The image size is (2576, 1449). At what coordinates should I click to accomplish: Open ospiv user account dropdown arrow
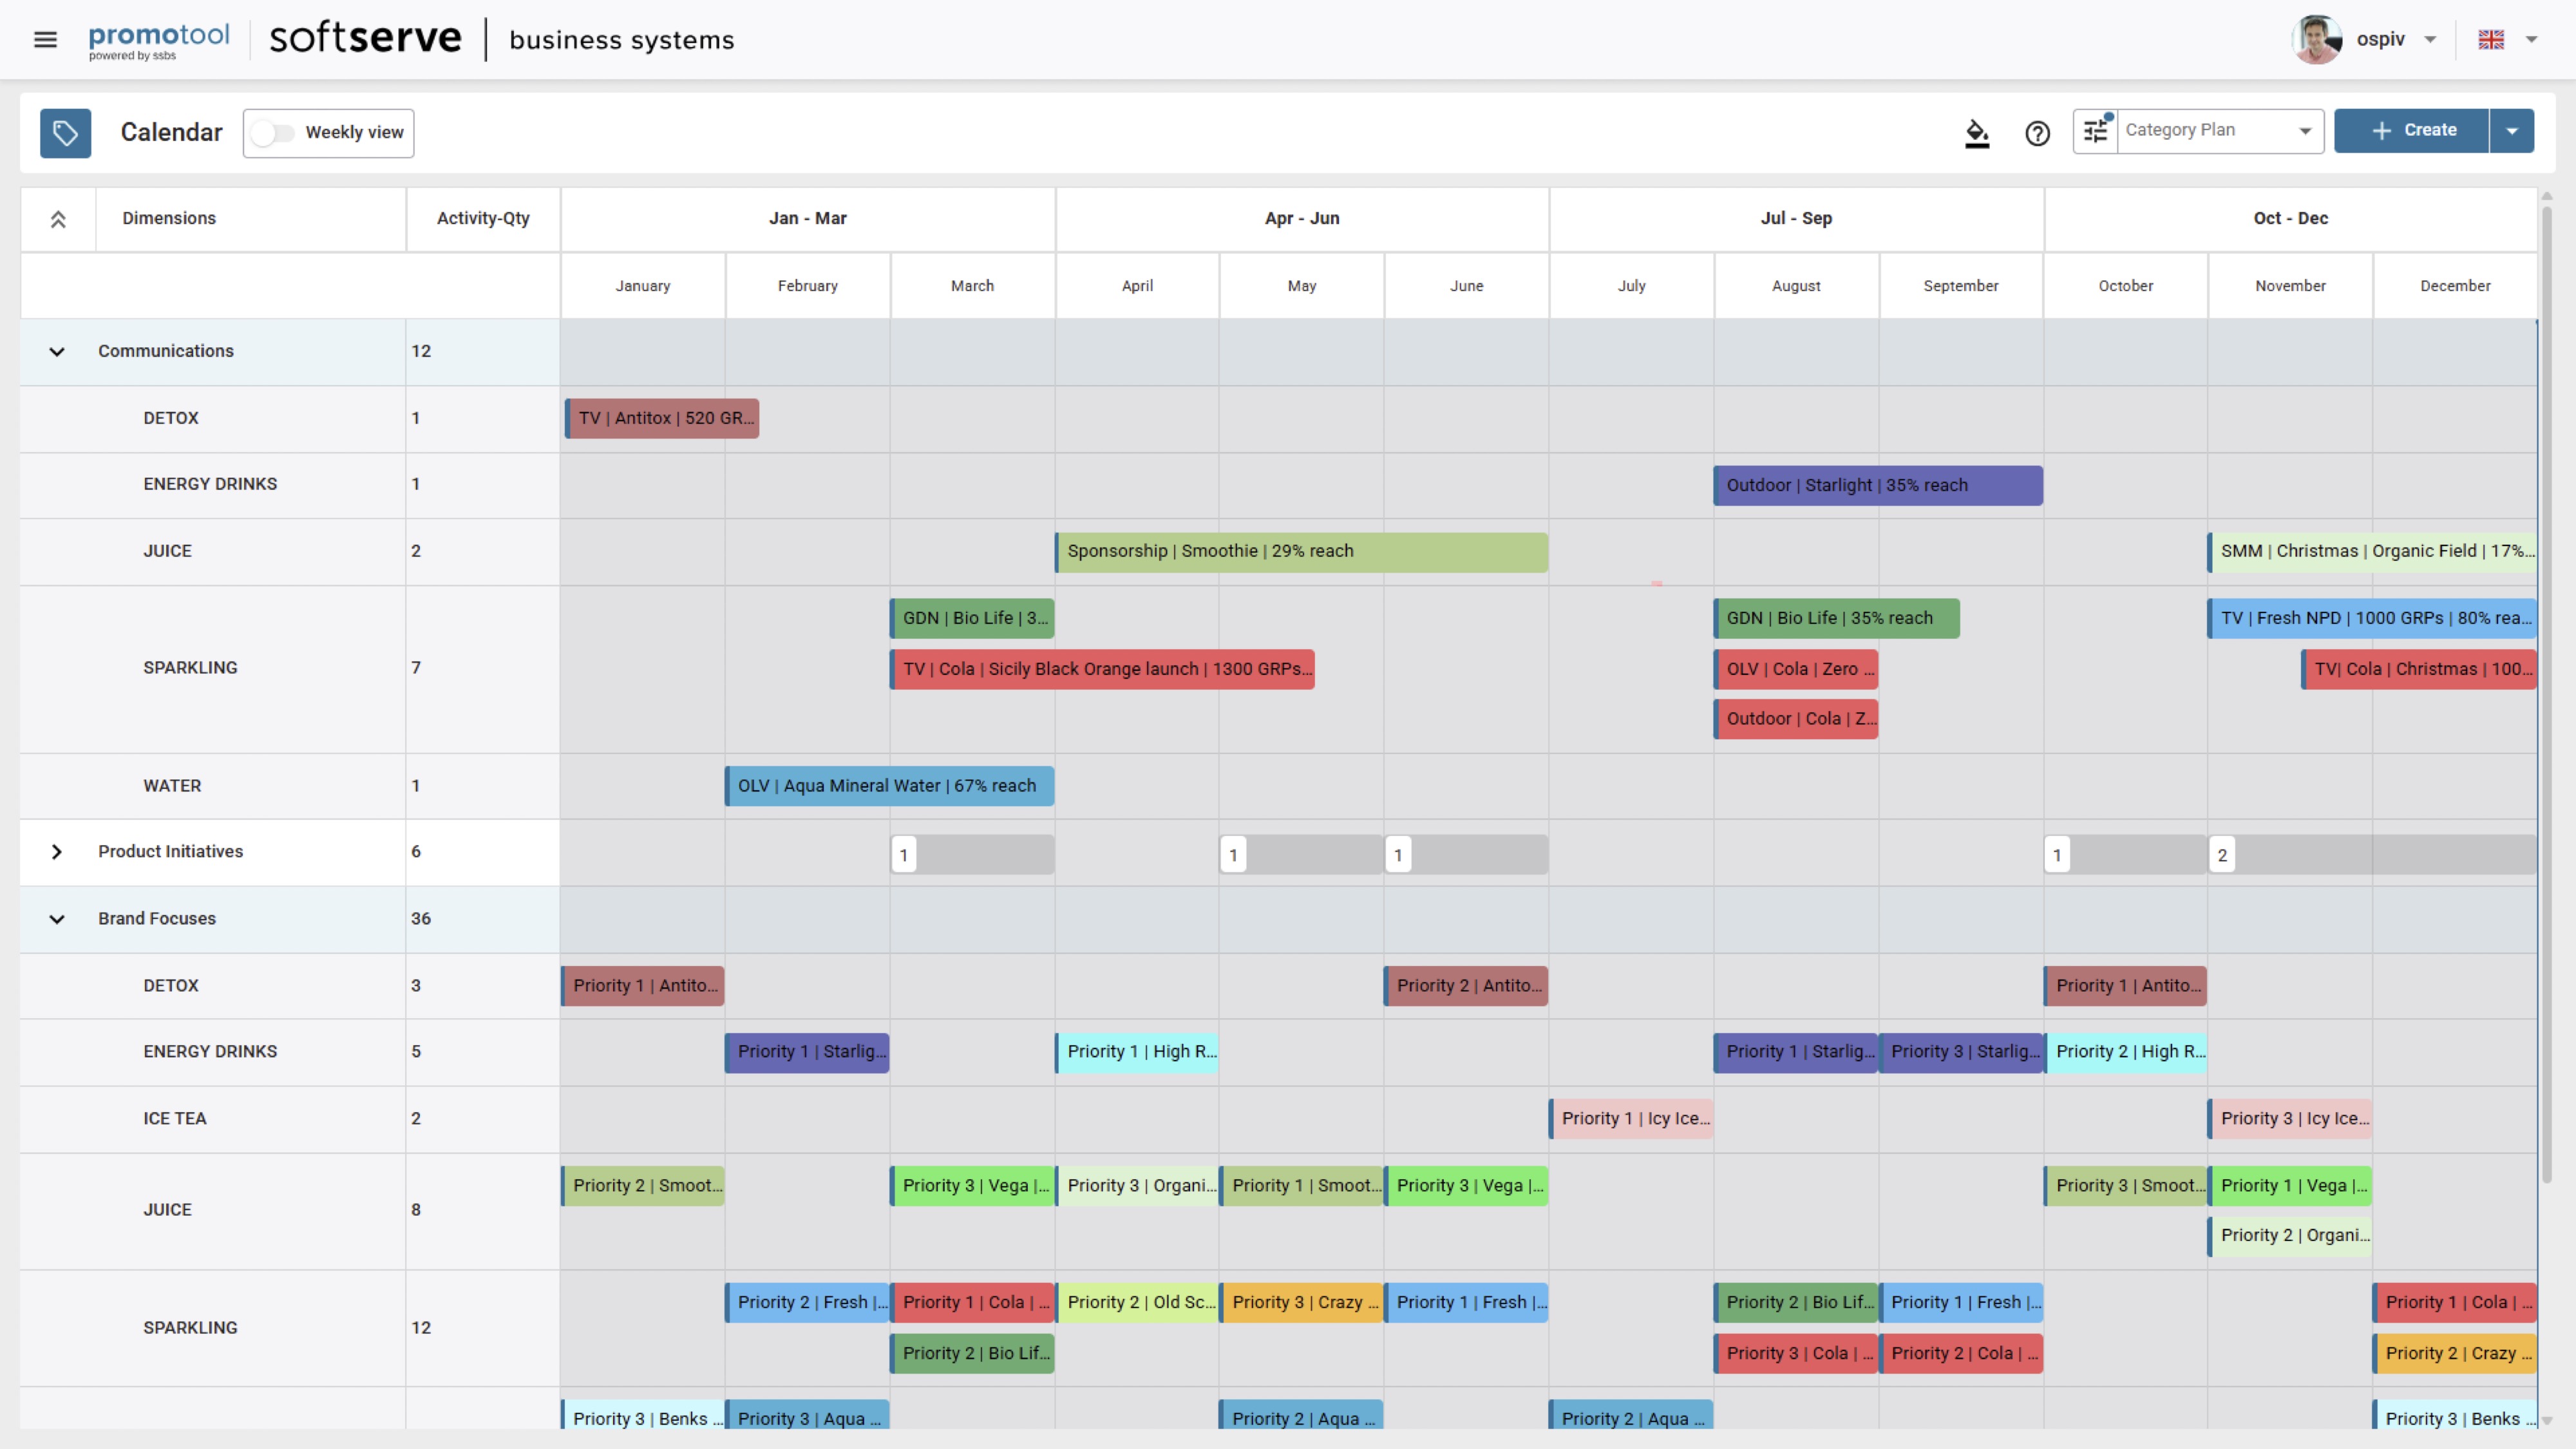(x=2430, y=40)
